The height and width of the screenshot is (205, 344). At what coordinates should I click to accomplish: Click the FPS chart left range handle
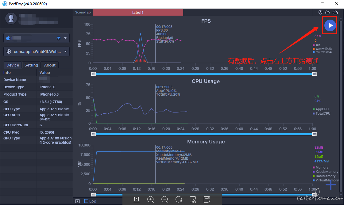[x=93, y=74]
